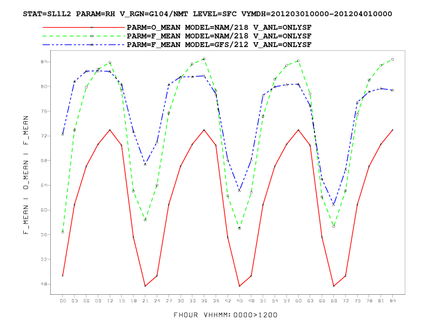The width and height of the screenshot is (428, 331).
Task: Click x-axis tick label 15
Action: click(x=122, y=301)
